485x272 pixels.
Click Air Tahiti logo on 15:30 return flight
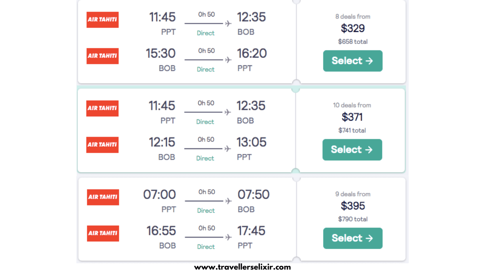(103, 56)
